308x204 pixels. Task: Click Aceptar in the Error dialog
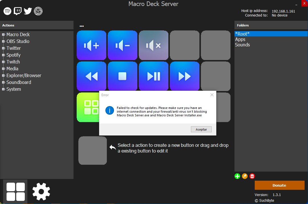(201, 129)
